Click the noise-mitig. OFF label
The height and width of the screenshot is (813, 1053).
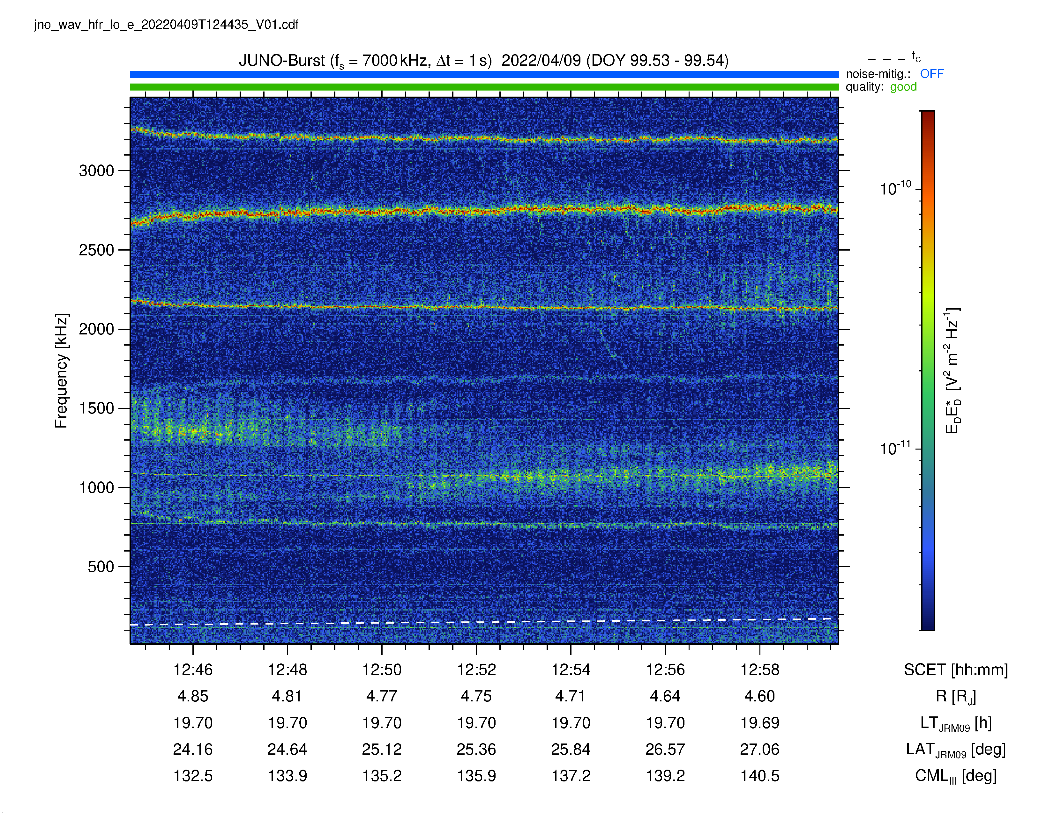click(x=894, y=74)
